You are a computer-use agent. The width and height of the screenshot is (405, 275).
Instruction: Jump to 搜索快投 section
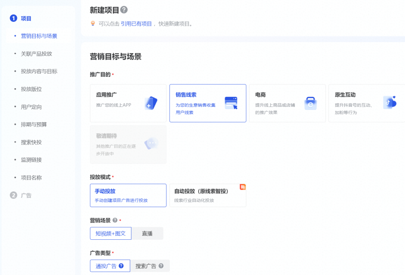pos(31,143)
